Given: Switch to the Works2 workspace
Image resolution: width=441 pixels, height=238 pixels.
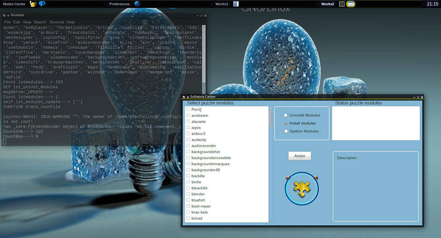Looking at the screenshot, I should (328, 4).
